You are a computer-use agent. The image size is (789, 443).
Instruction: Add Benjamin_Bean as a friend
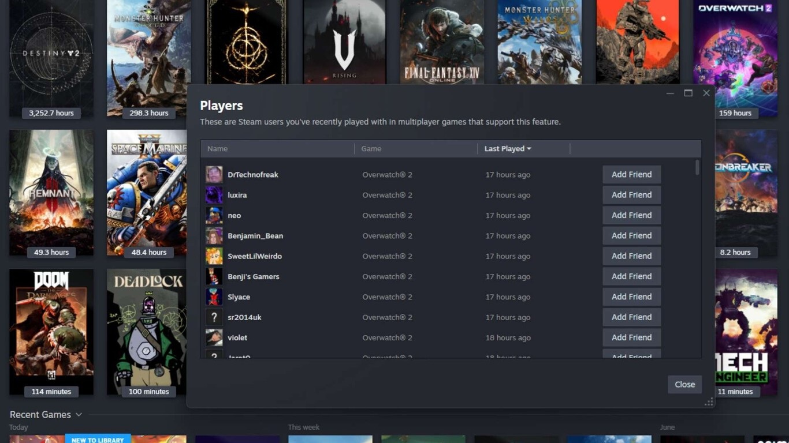[x=631, y=236]
